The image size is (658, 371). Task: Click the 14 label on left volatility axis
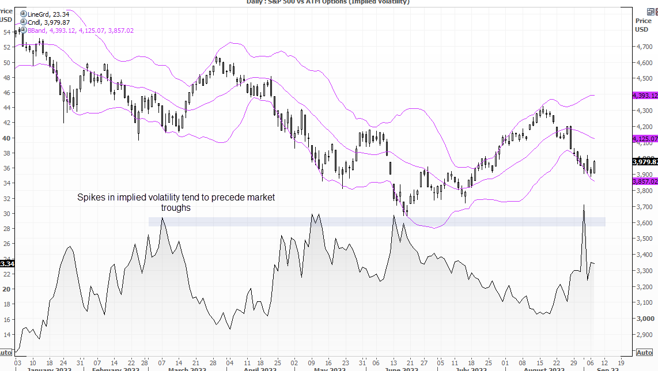click(7, 335)
